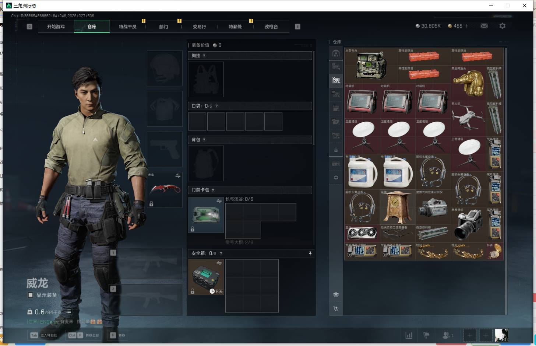Click the E key navigation icon
The height and width of the screenshot is (346, 536).
coord(297,27)
